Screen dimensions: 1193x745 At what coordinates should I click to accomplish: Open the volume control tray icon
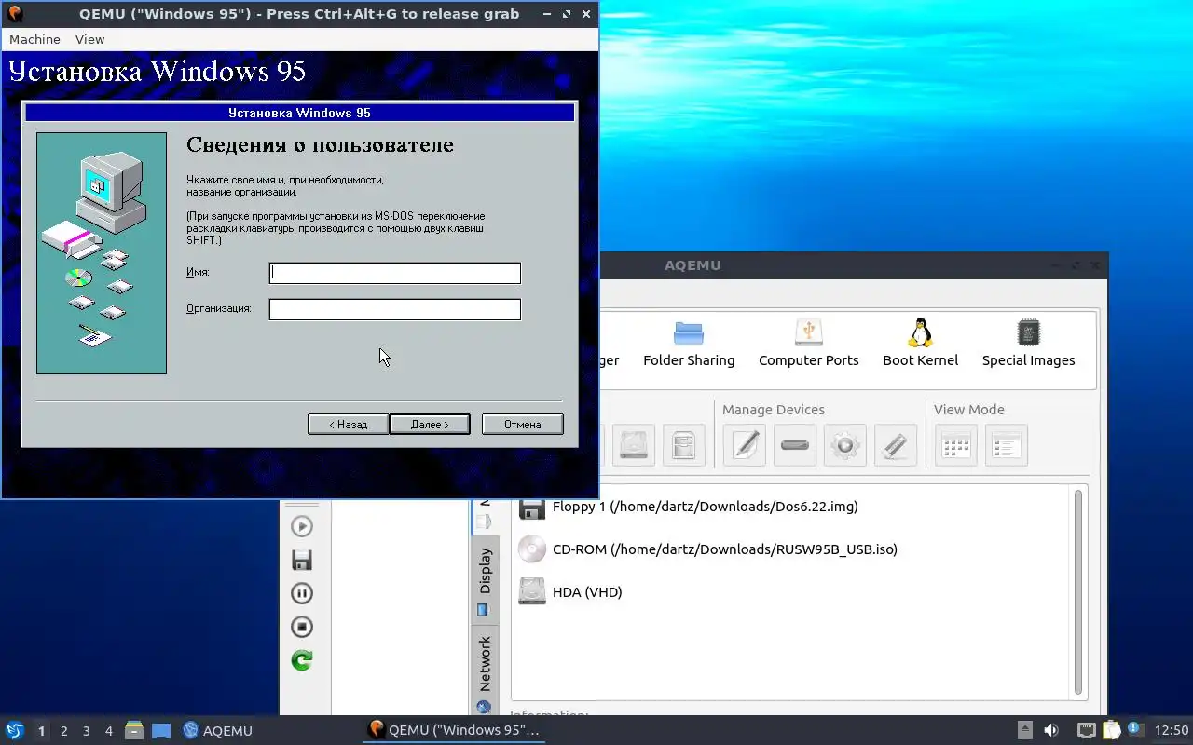1051,731
